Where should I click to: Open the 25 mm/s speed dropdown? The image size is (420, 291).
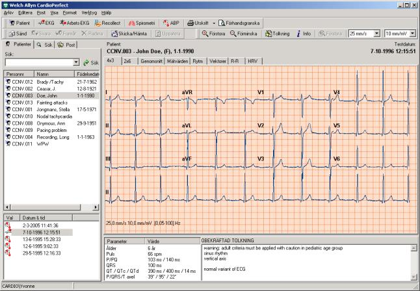pyautogui.click(x=376, y=34)
